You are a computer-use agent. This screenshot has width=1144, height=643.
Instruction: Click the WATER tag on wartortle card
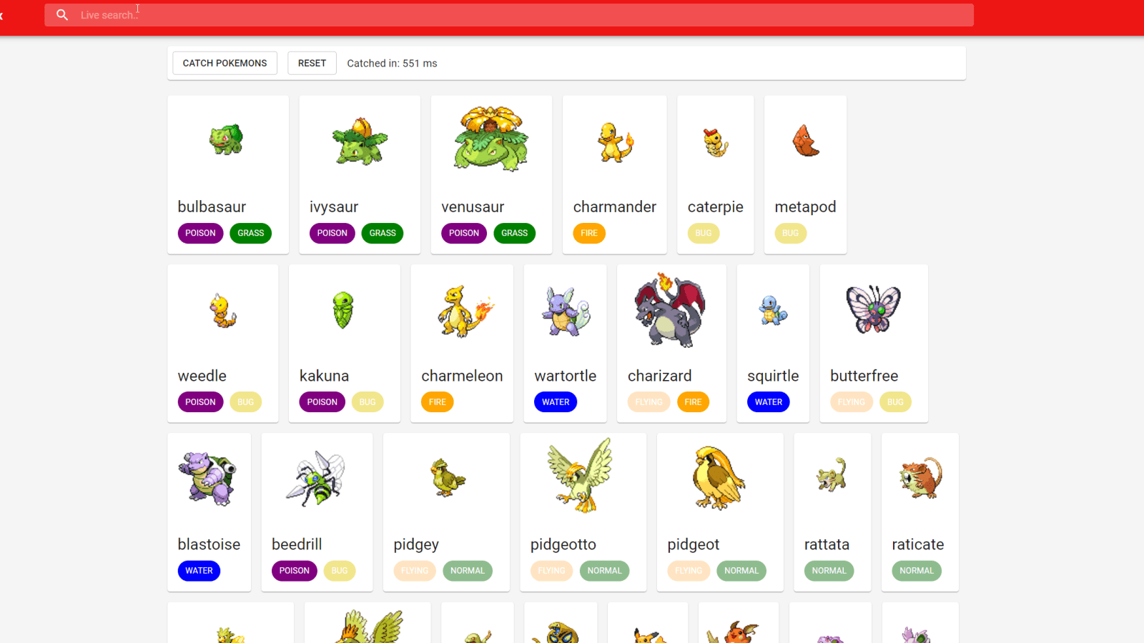[x=556, y=402]
